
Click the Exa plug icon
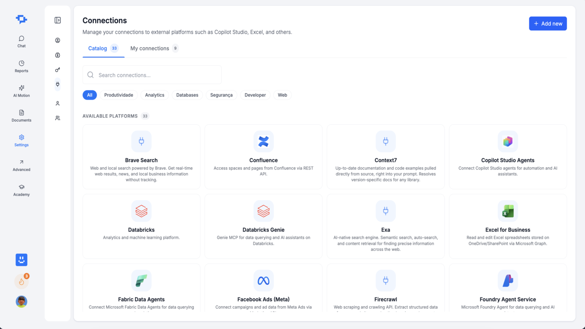click(386, 211)
